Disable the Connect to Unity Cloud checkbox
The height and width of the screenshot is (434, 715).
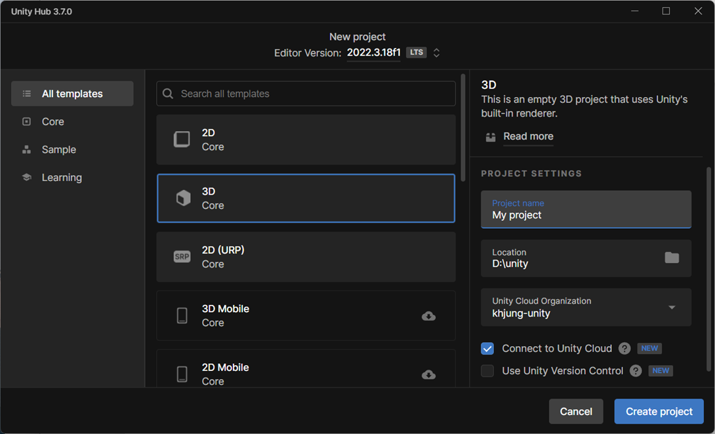487,349
